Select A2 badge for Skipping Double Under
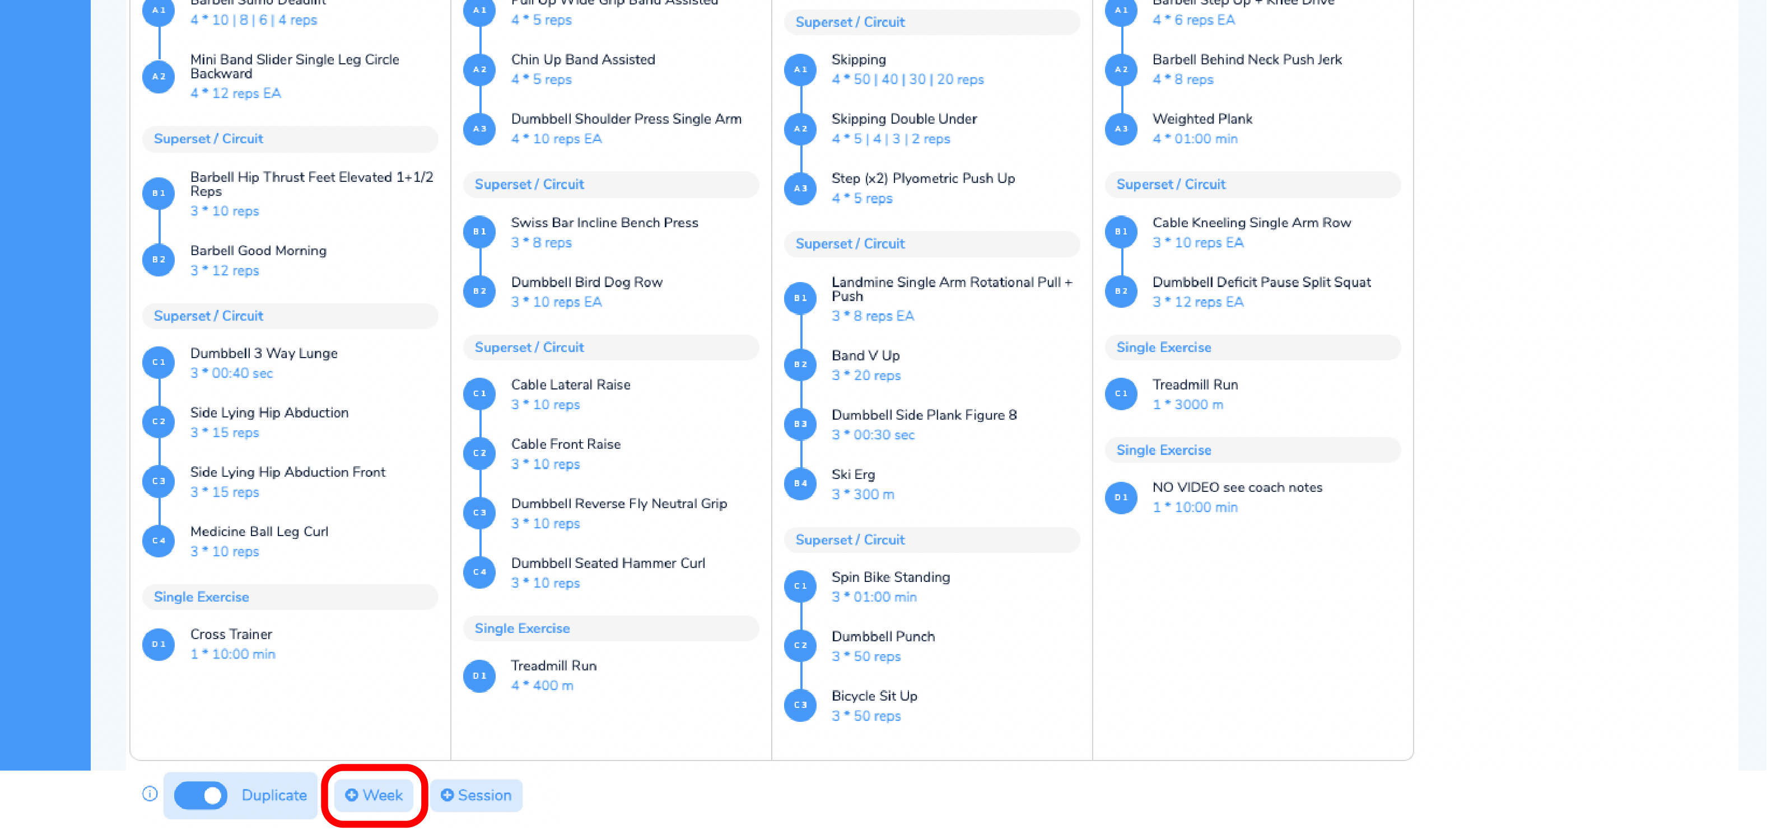This screenshot has width=1767, height=831. (x=800, y=128)
